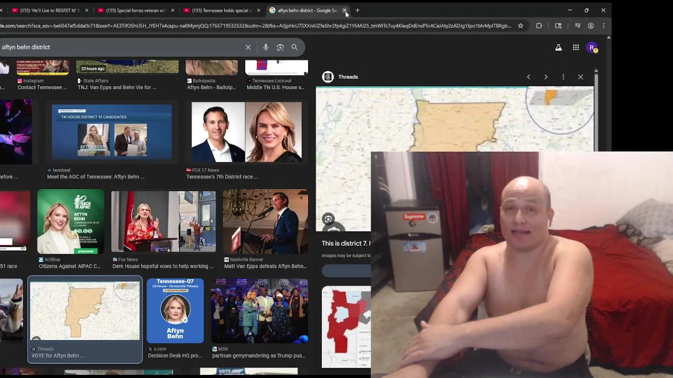This screenshot has width=673, height=378.
Task: Open Chrome profile avatar in toolbar
Action: 590,26
